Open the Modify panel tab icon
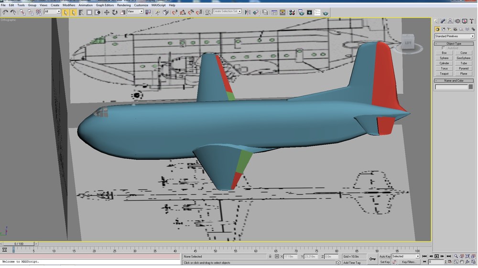Screen dimensions: 478x268 coord(443,21)
